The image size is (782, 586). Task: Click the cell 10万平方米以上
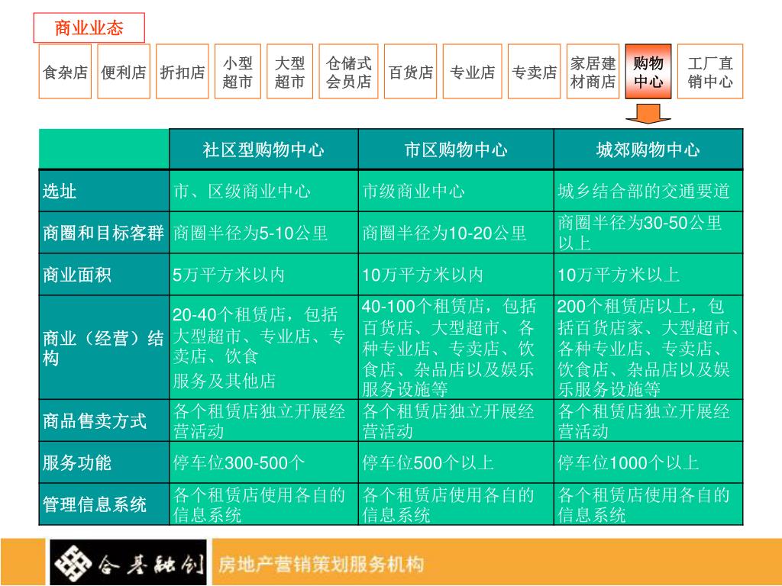(x=648, y=275)
